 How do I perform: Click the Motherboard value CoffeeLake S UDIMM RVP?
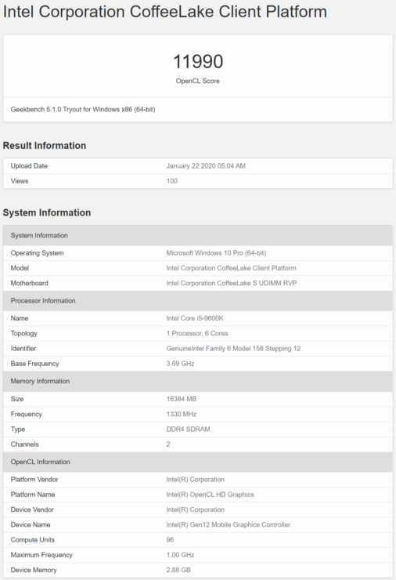point(231,284)
